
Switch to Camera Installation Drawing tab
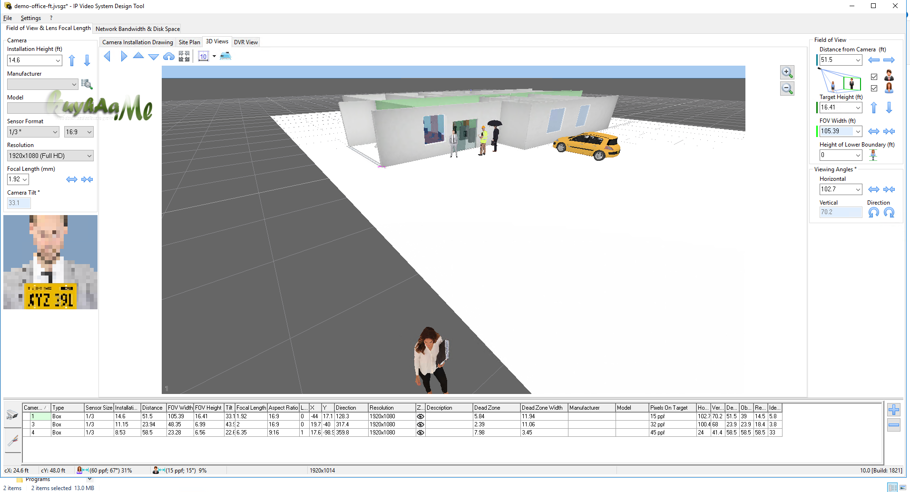pos(137,42)
